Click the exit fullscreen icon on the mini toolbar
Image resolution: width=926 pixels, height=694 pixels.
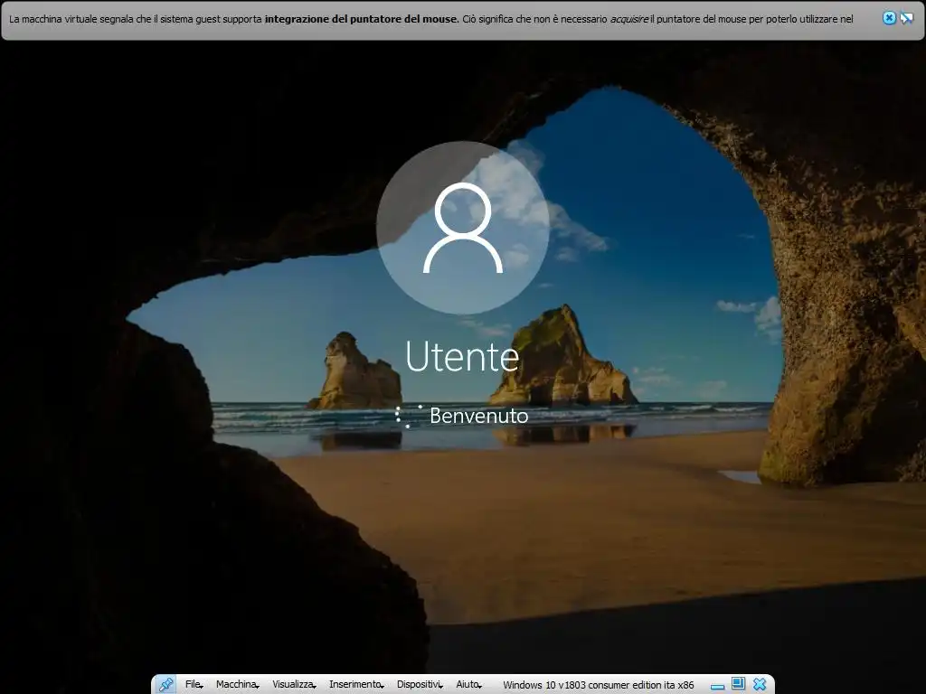(738, 684)
